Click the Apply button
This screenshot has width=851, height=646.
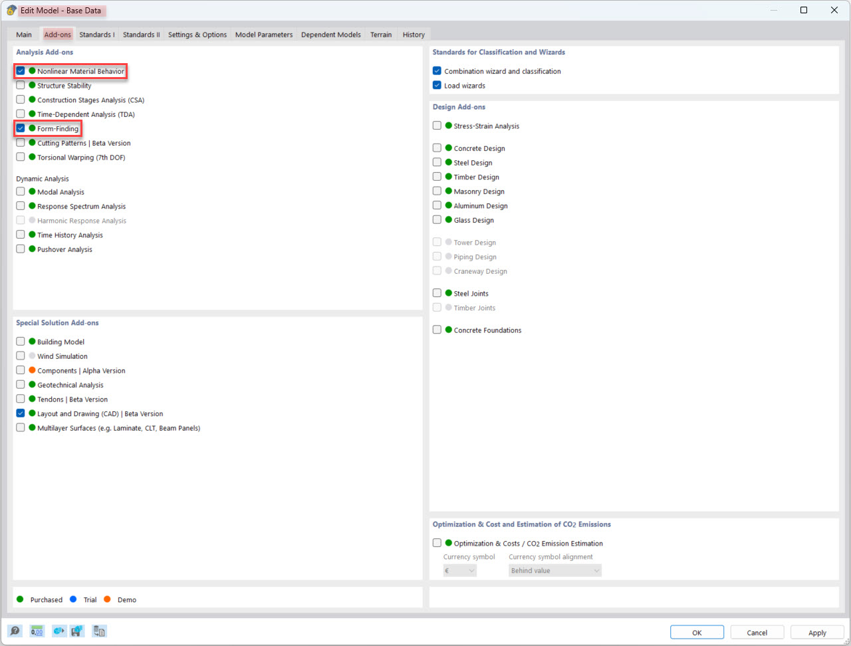point(817,632)
